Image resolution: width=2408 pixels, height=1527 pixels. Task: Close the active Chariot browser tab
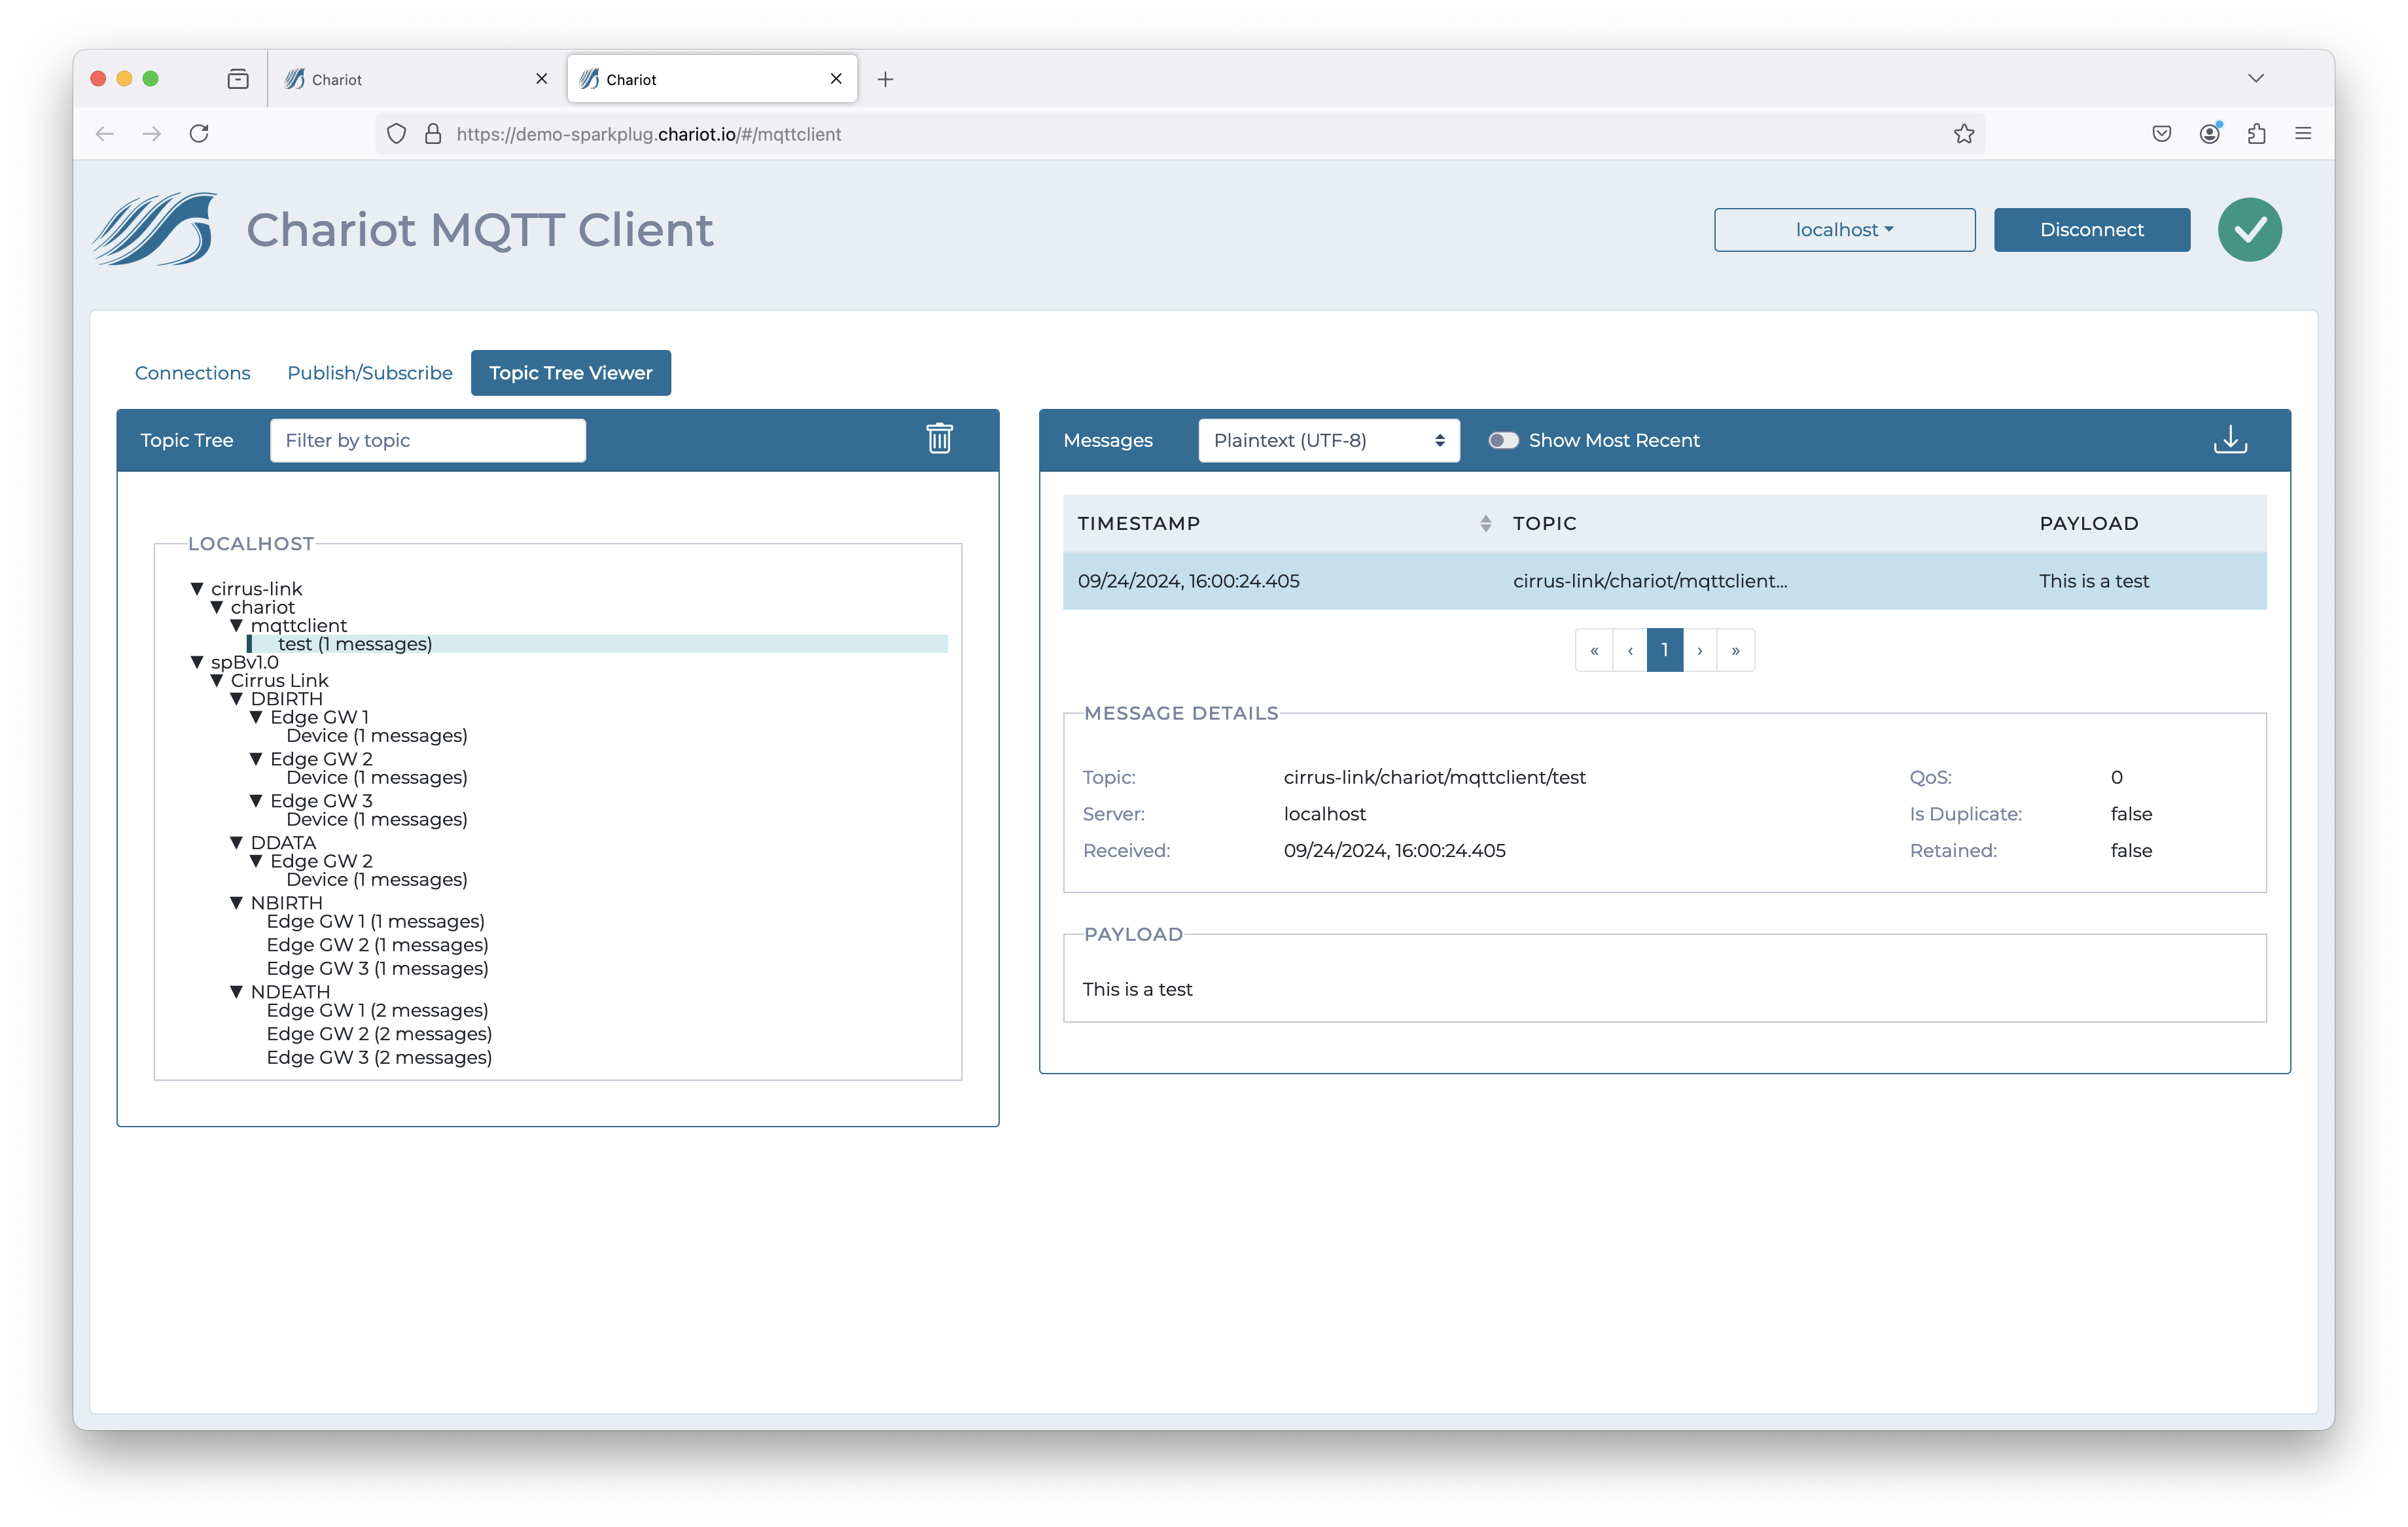click(x=836, y=78)
